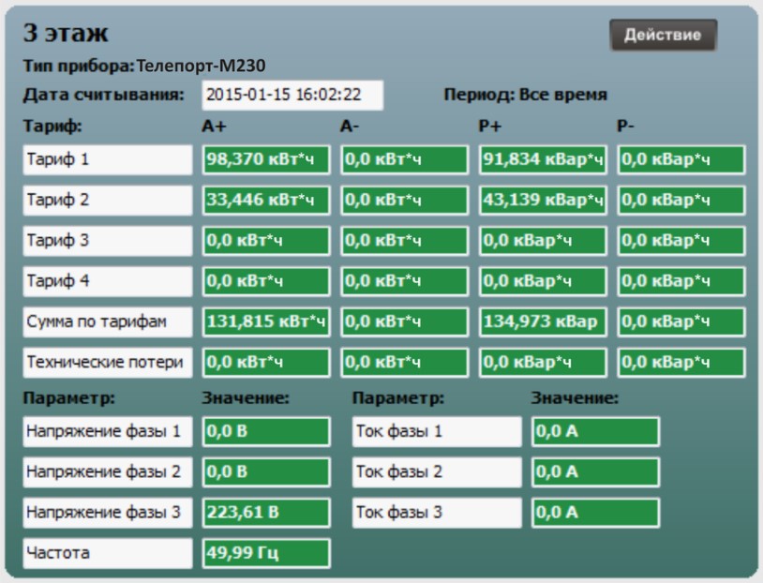
Task: Click the 131,815 кВт*ч total value
Action: 266,321
